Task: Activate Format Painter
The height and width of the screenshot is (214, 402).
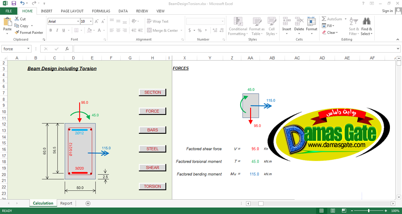Action: click(29, 33)
